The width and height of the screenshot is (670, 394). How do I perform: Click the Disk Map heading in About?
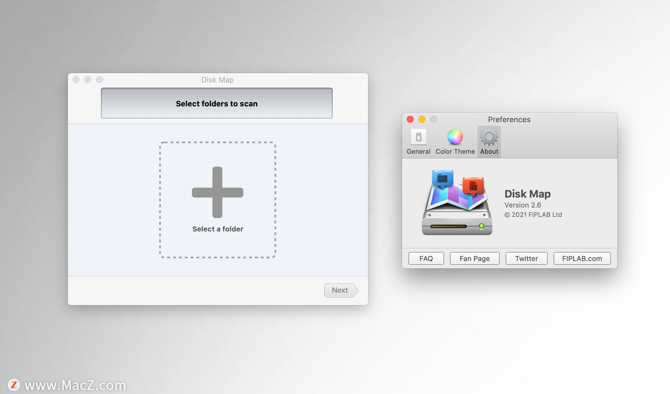(527, 194)
